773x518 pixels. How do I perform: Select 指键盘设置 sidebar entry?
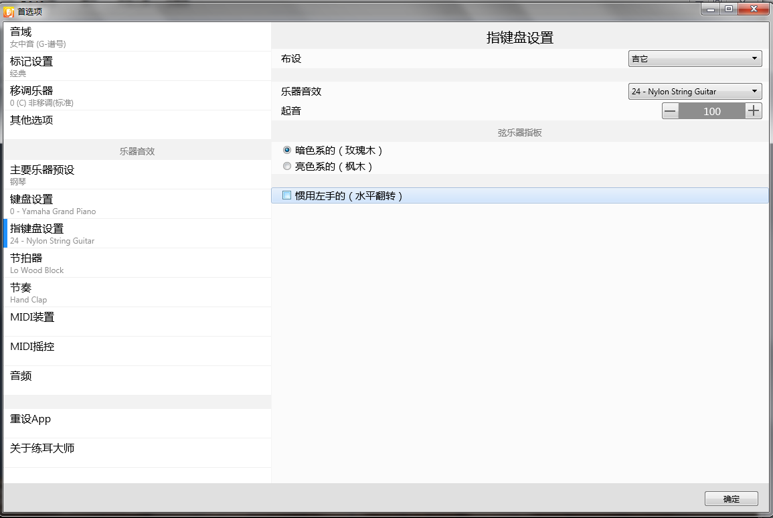(137, 234)
